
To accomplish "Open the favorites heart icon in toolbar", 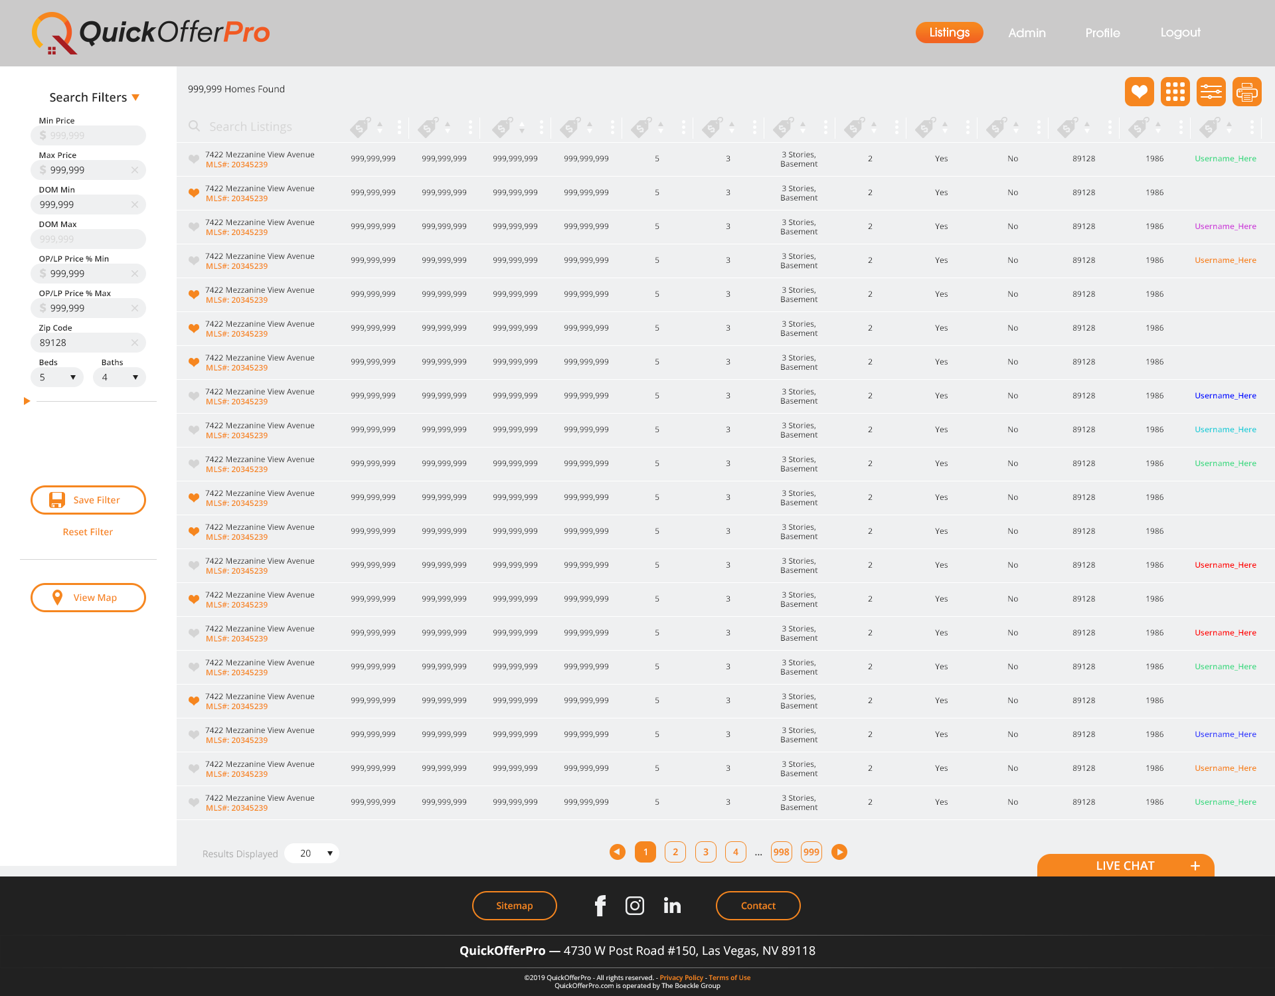I will 1139,92.
